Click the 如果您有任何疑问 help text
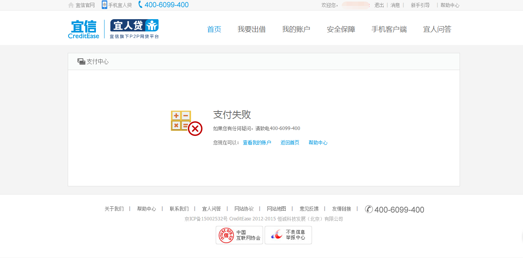This screenshot has height=258, width=523. pyautogui.click(x=256, y=128)
